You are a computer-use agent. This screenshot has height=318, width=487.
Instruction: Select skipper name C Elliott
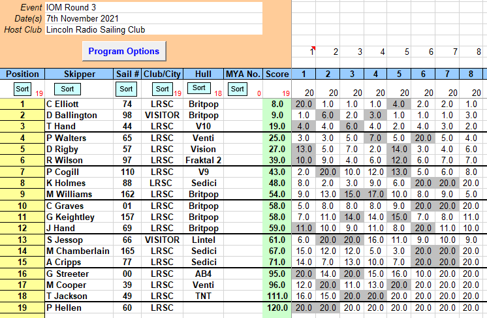[x=63, y=104]
